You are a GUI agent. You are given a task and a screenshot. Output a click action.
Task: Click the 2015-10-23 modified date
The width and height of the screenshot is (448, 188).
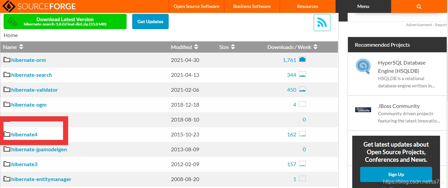click(185, 134)
